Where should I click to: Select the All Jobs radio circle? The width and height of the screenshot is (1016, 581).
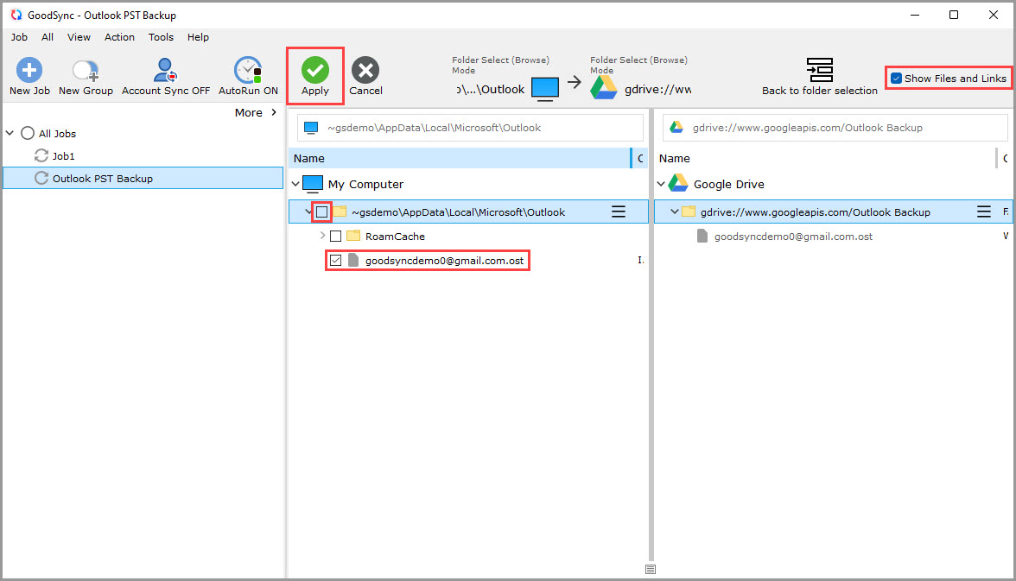click(x=28, y=133)
